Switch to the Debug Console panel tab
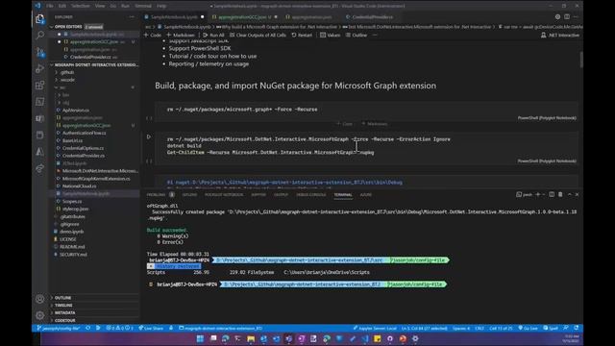 point(311,194)
